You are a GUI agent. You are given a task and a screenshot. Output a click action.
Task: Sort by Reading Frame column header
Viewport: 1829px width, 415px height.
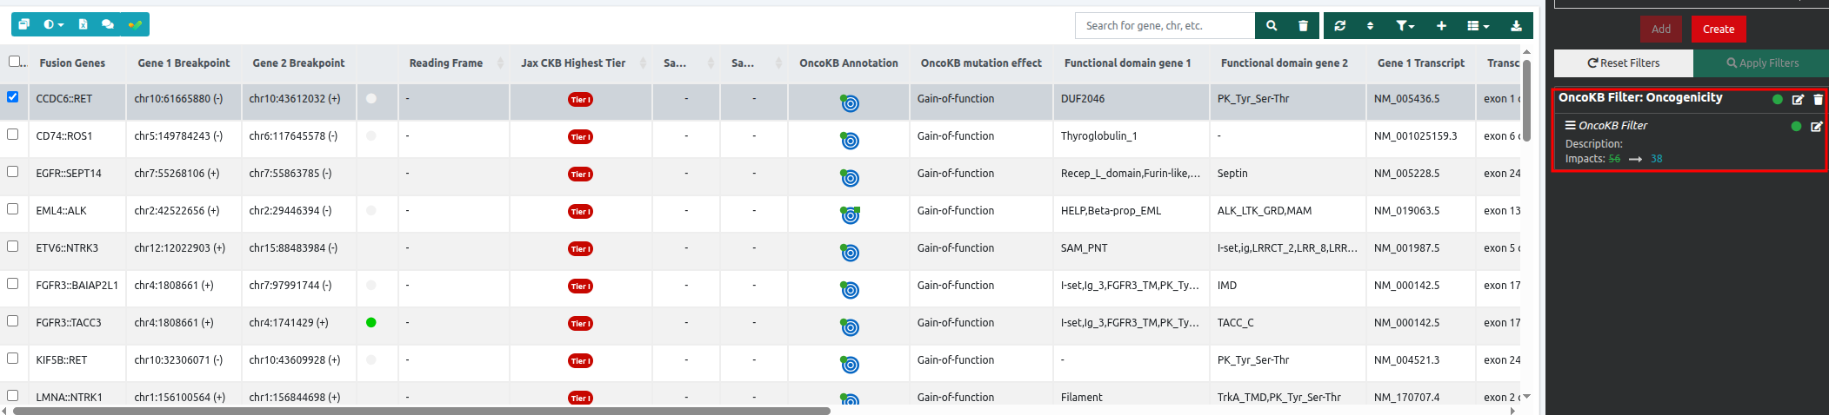[446, 63]
